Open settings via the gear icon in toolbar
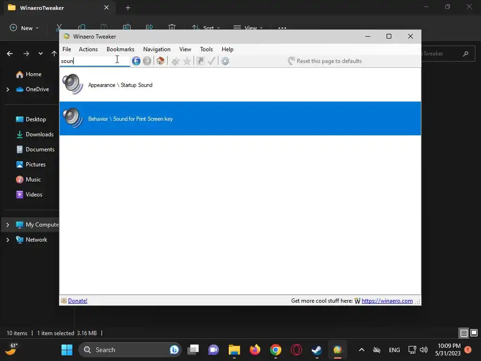Image resolution: width=481 pixels, height=361 pixels. [225, 61]
